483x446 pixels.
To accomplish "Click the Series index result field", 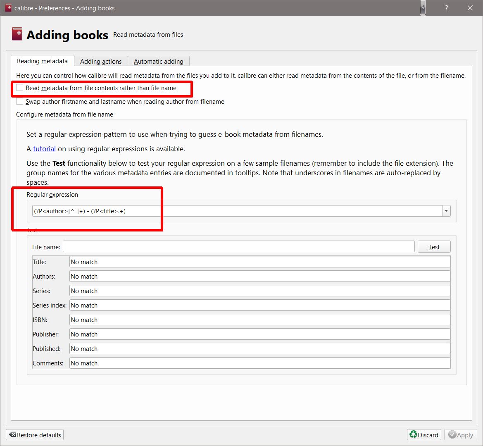I will pyautogui.click(x=259, y=305).
